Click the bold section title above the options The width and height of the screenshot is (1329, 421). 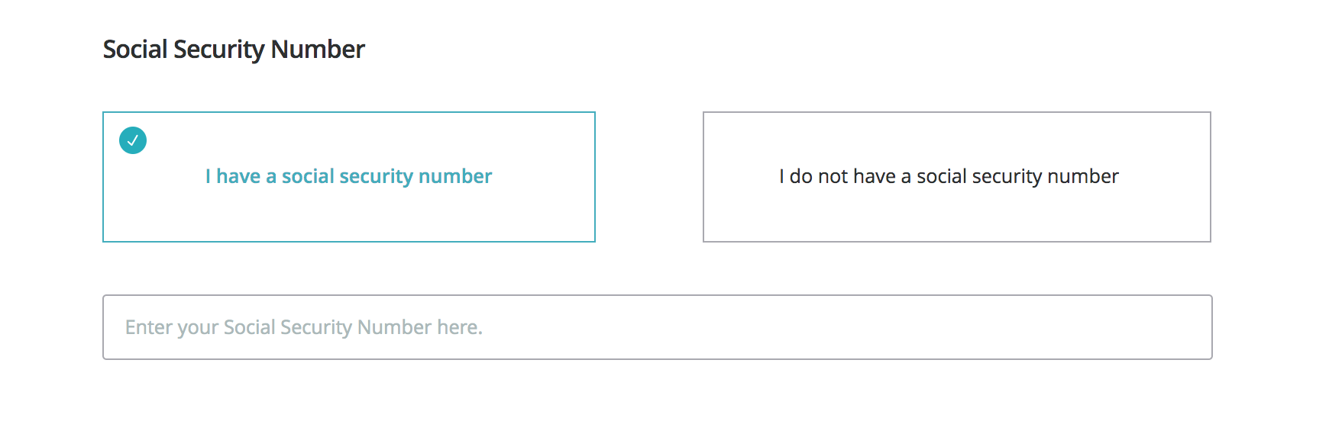(234, 50)
